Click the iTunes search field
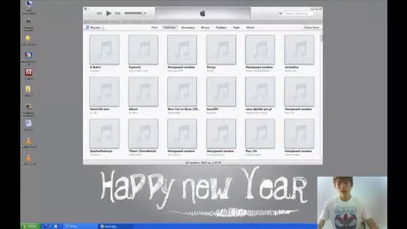407x229 pixels. (296, 13)
